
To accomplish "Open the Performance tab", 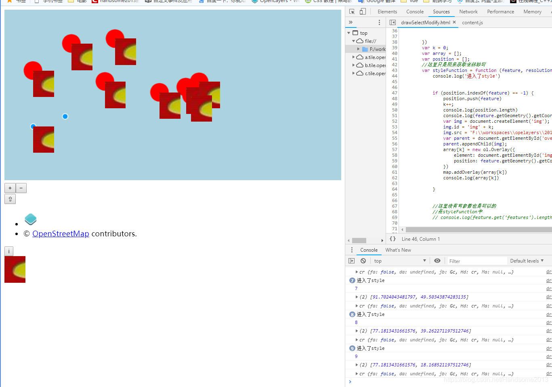I will [x=501, y=12].
